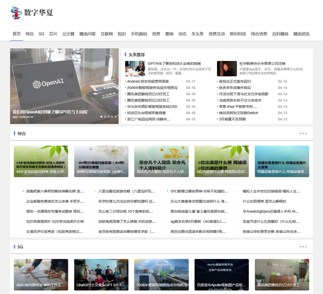323x294 pixels.
Task: Open link 八里沟最佳旅游攻略
Action: pos(127,191)
